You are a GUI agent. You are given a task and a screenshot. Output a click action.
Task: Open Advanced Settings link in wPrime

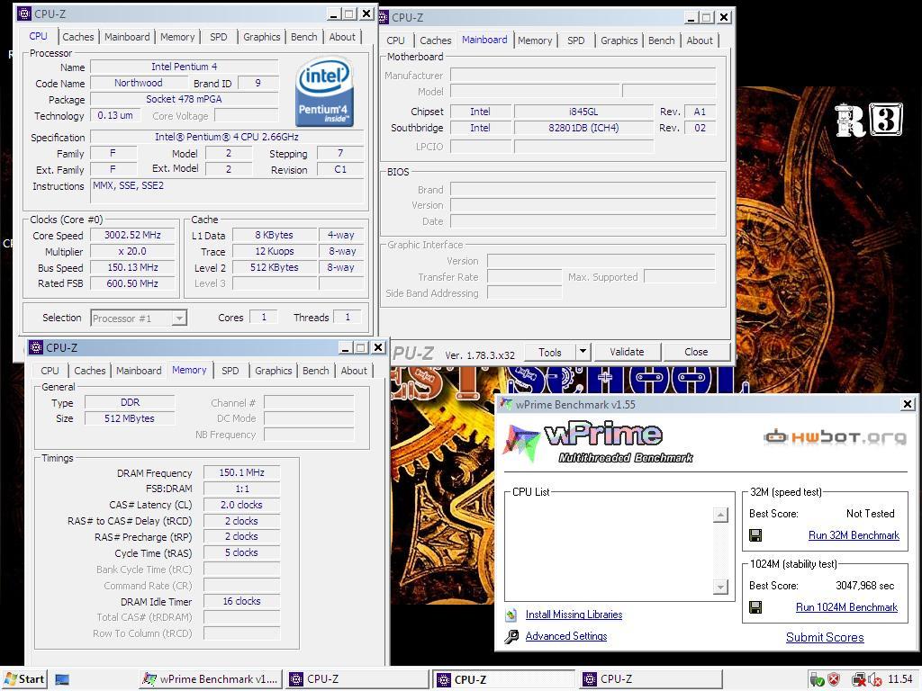coord(566,636)
